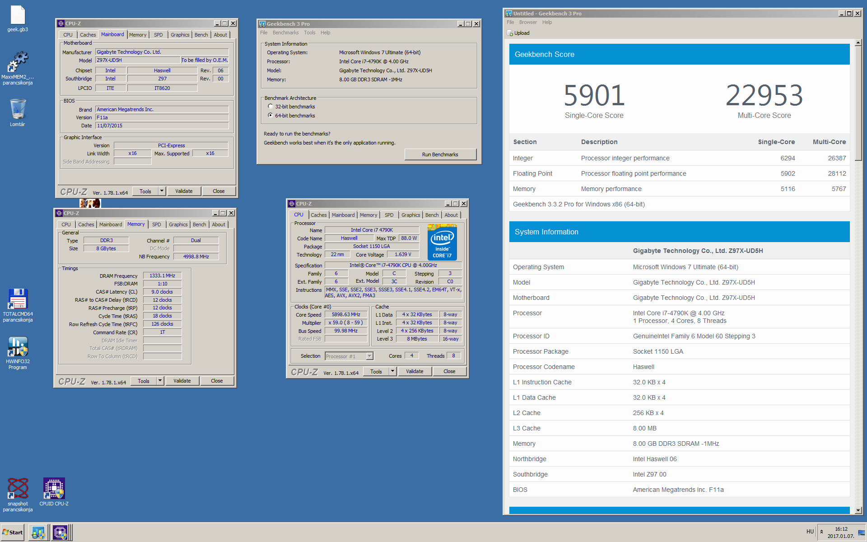Open Bench tab in CPU tab CPU-Z window
This screenshot has width=867, height=542.
click(432, 215)
